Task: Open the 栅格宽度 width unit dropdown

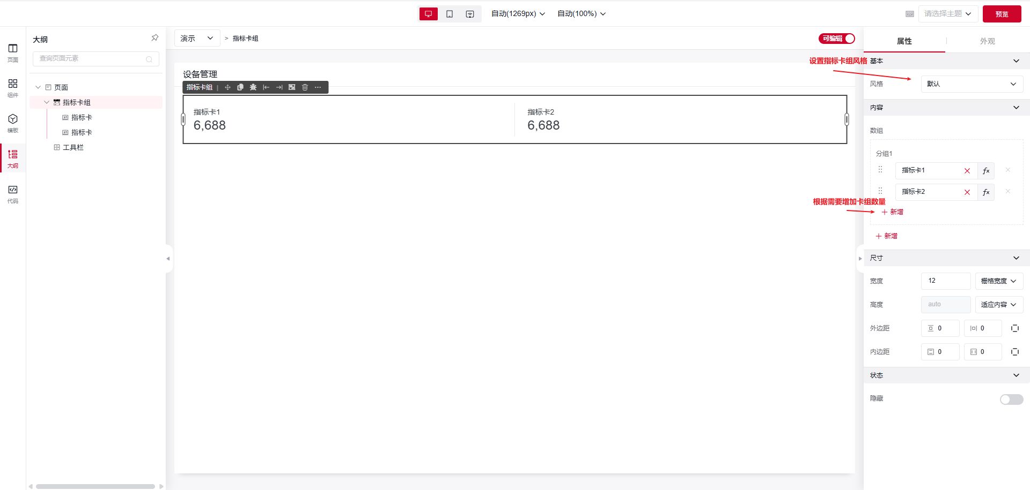Action: click(x=998, y=281)
